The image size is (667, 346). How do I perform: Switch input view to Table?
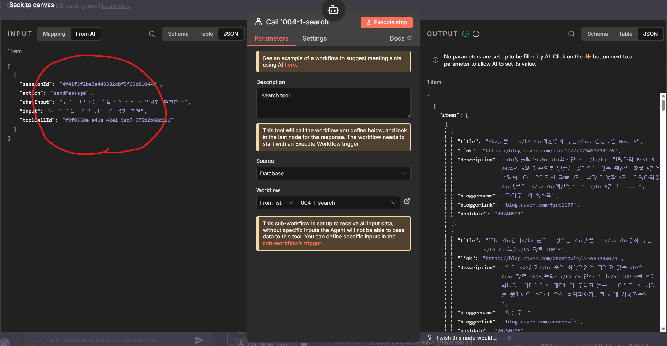click(206, 34)
